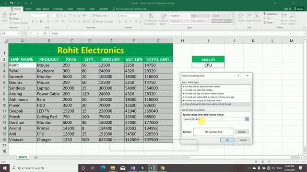307x172 pixels.
Task: Click the AutoSum sigma icon
Action: click(265, 14)
